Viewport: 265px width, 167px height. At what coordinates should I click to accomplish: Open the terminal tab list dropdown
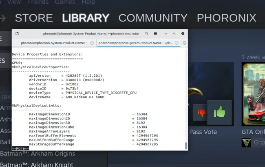point(184,43)
